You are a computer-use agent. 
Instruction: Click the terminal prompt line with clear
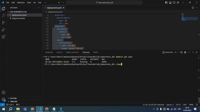83,64
